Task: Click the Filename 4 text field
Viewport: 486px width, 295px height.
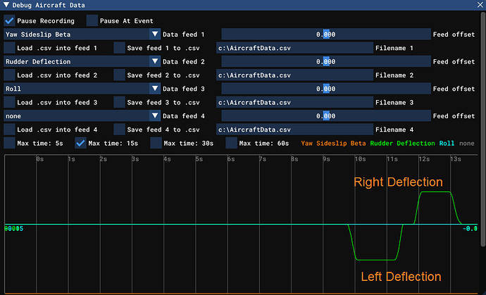Action: click(x=293, y=130)
